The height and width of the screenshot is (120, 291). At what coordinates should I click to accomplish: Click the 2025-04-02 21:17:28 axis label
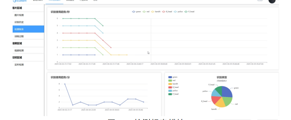(x=87, y=64)
